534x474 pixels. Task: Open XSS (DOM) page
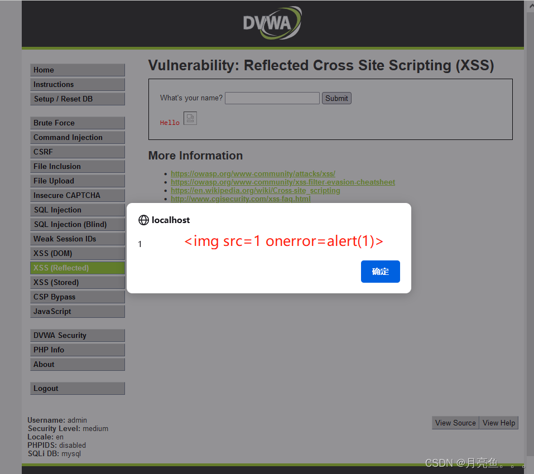tap(78, 254)
